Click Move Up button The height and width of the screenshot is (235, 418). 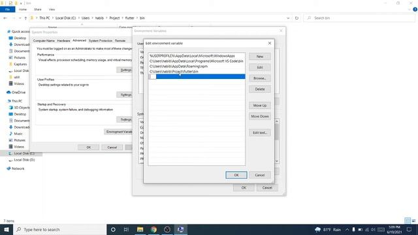[260, 106]
